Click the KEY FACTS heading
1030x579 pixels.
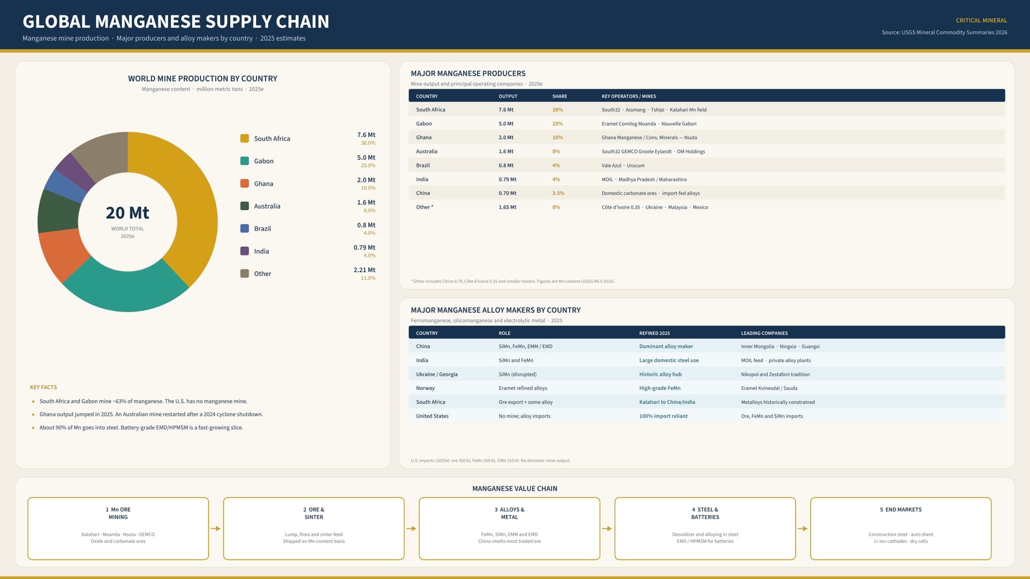pos(43,387)
